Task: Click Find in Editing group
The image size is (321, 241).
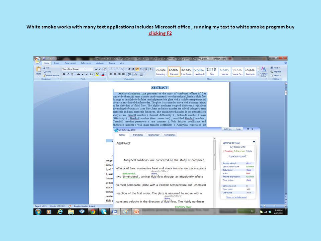Action: tap(275, 68)
